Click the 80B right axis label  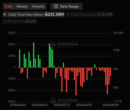tap(115, 88)
